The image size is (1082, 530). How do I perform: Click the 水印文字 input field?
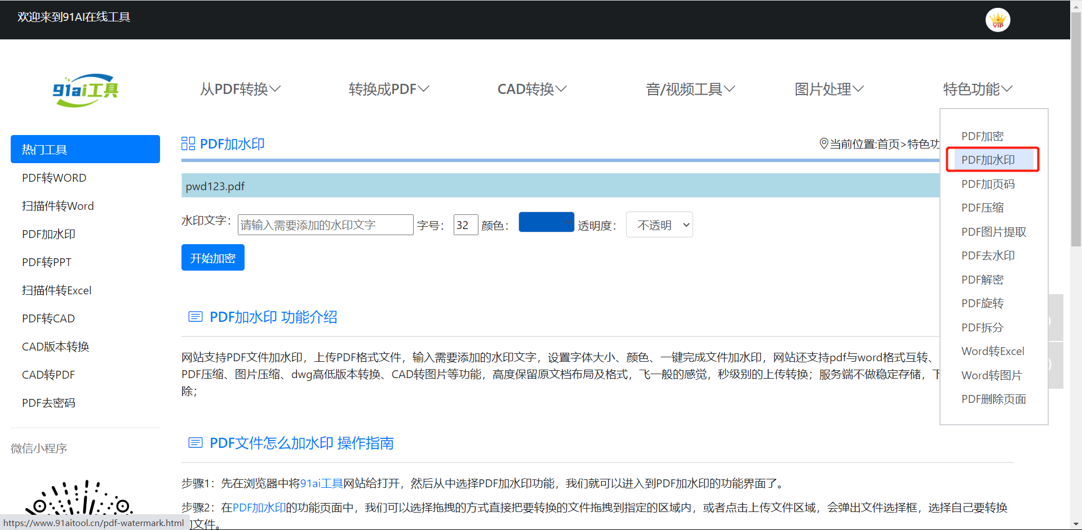(325, 225)
